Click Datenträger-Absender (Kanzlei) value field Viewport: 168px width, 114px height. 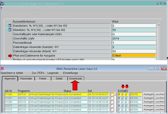coord(134,47)
